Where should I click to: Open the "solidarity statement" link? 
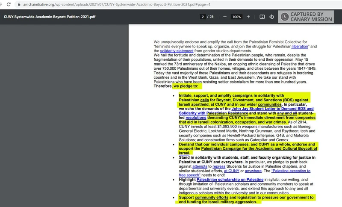coord(173,51)
